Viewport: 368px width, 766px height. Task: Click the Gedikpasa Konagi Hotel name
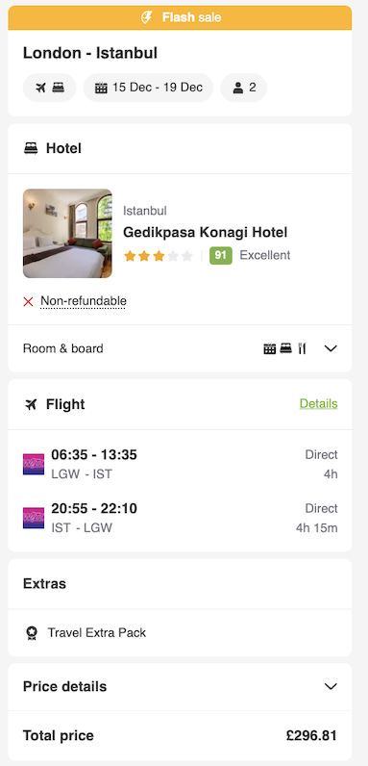click(x=205, y=232)
